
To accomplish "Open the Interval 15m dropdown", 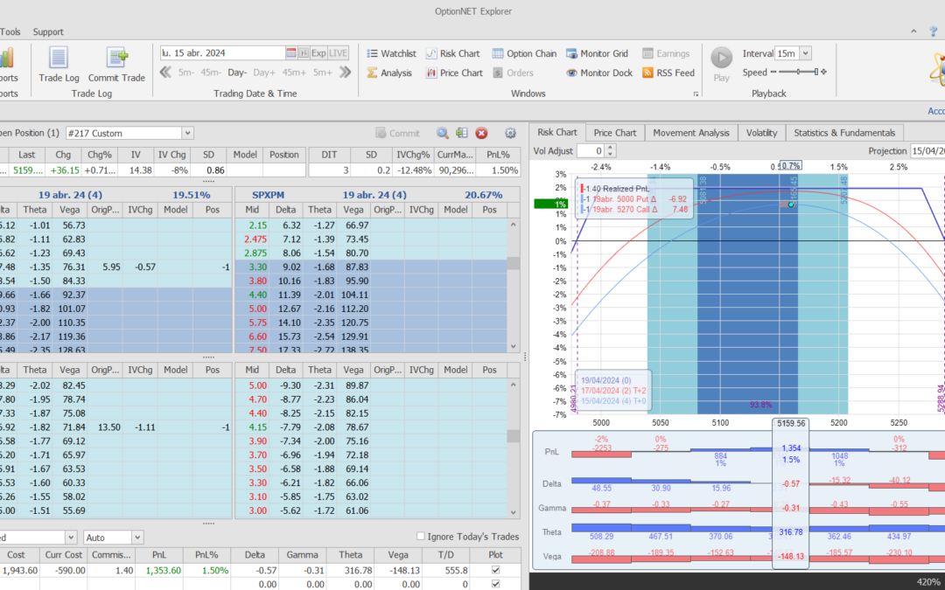I will point(805,53).
